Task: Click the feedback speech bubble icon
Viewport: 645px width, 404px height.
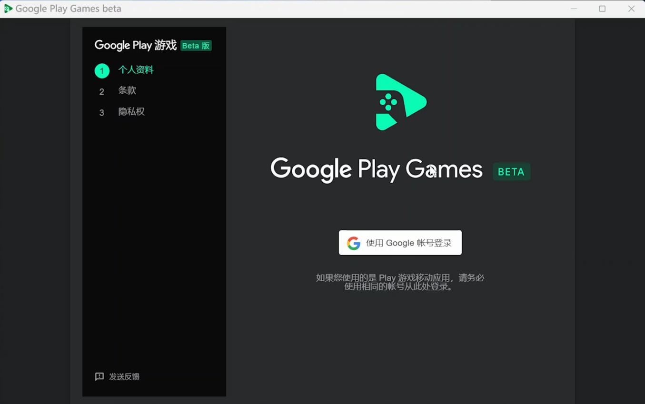Action: [99, 377]
